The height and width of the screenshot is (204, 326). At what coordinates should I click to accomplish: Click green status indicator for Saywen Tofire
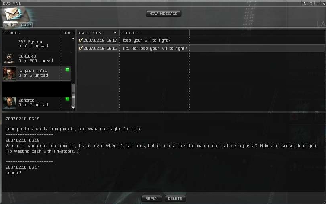(67, 70)
